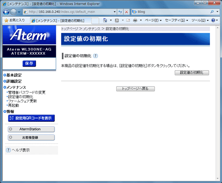Screen dimensions: 222x183
Task: Click the Refresh icon beside address bar
Action: 120,12
